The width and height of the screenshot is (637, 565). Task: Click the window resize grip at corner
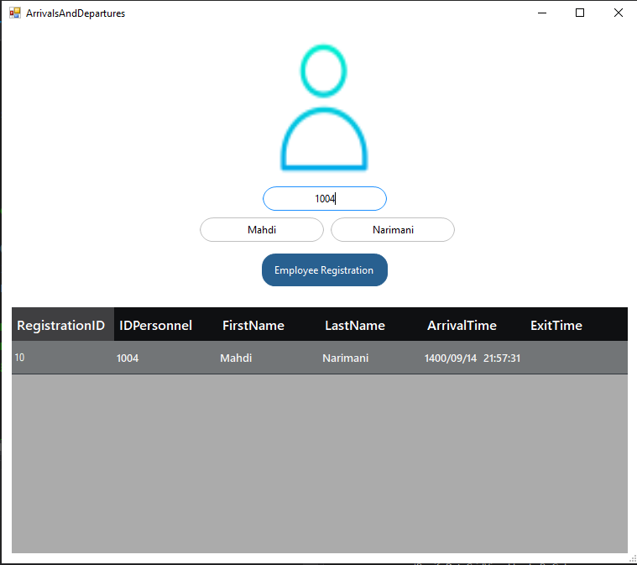632,560
